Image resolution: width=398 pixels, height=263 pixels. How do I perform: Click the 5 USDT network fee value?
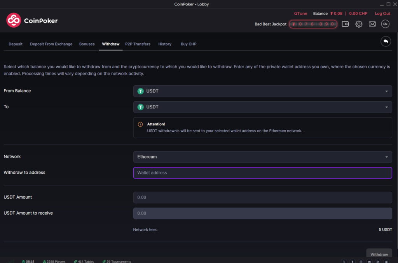point(385,229)
